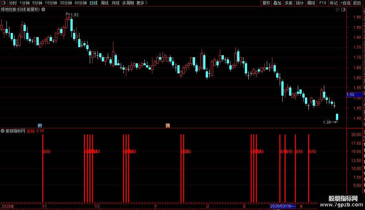
Task: Click the diamond icon above the chart
Action: 337,10
